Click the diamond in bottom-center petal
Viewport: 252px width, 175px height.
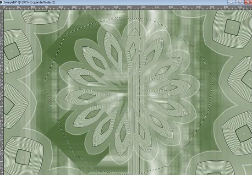[123, 133]
